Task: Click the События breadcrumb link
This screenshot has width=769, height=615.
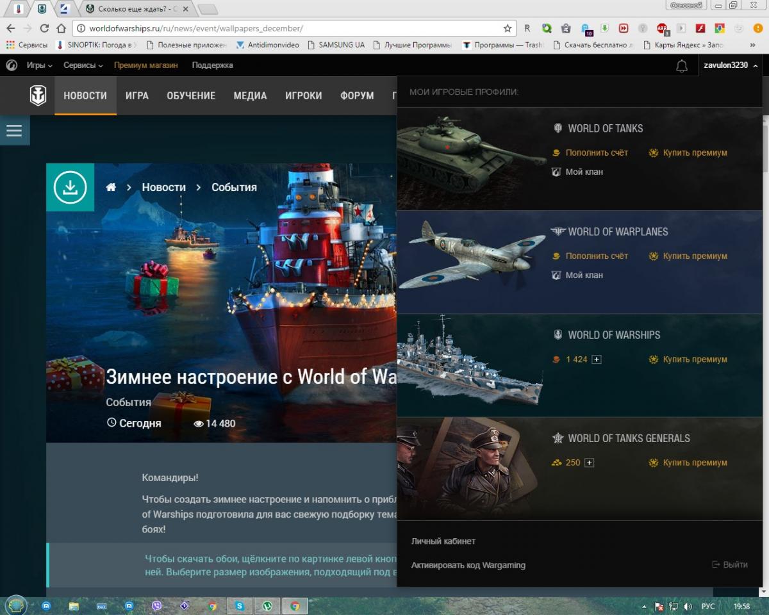Action: 234,187
